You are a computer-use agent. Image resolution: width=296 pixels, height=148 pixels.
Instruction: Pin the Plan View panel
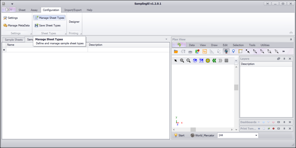(x=291, y=39)
